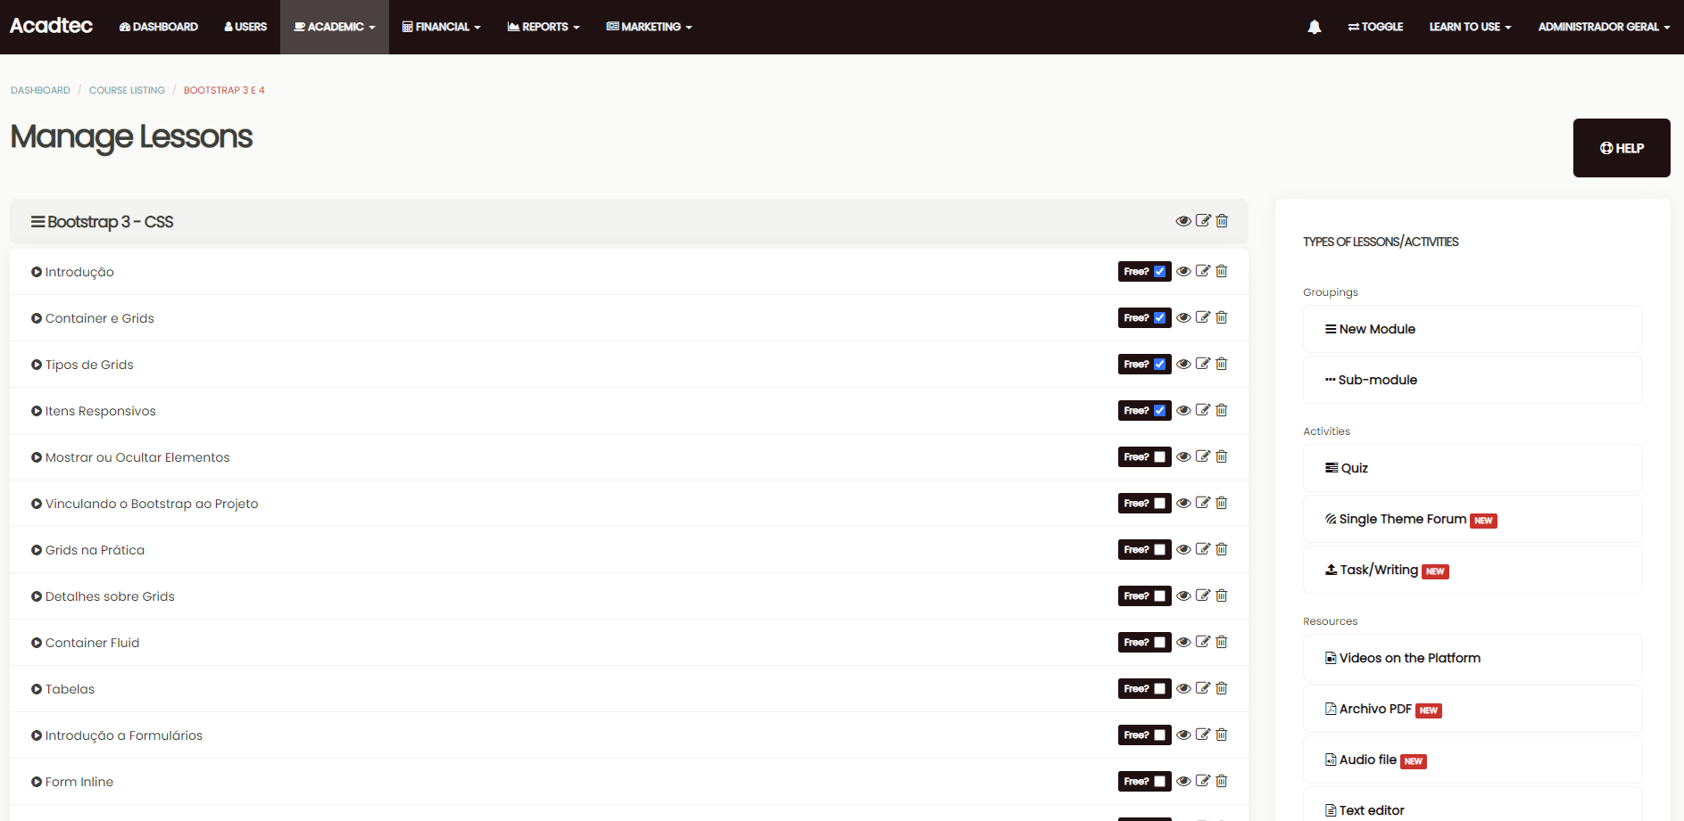Screen dimensions: 1684x821
Task: Delete the Grids na Prática lesson
Action: pyautogui.click(x=1222, y=549)
